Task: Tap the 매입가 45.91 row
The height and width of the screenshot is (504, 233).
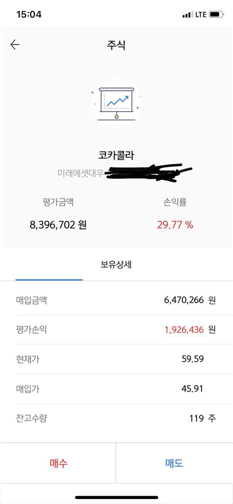Action: coord(116,389)
